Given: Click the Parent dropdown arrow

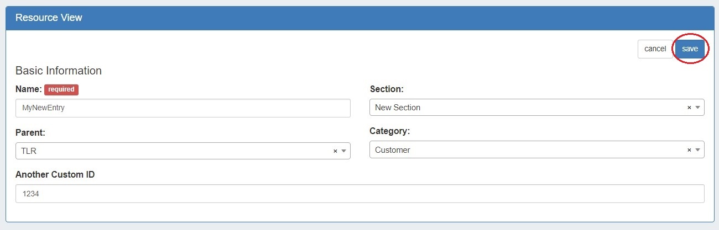Looking at the screenshot, I should pos(343,151).
